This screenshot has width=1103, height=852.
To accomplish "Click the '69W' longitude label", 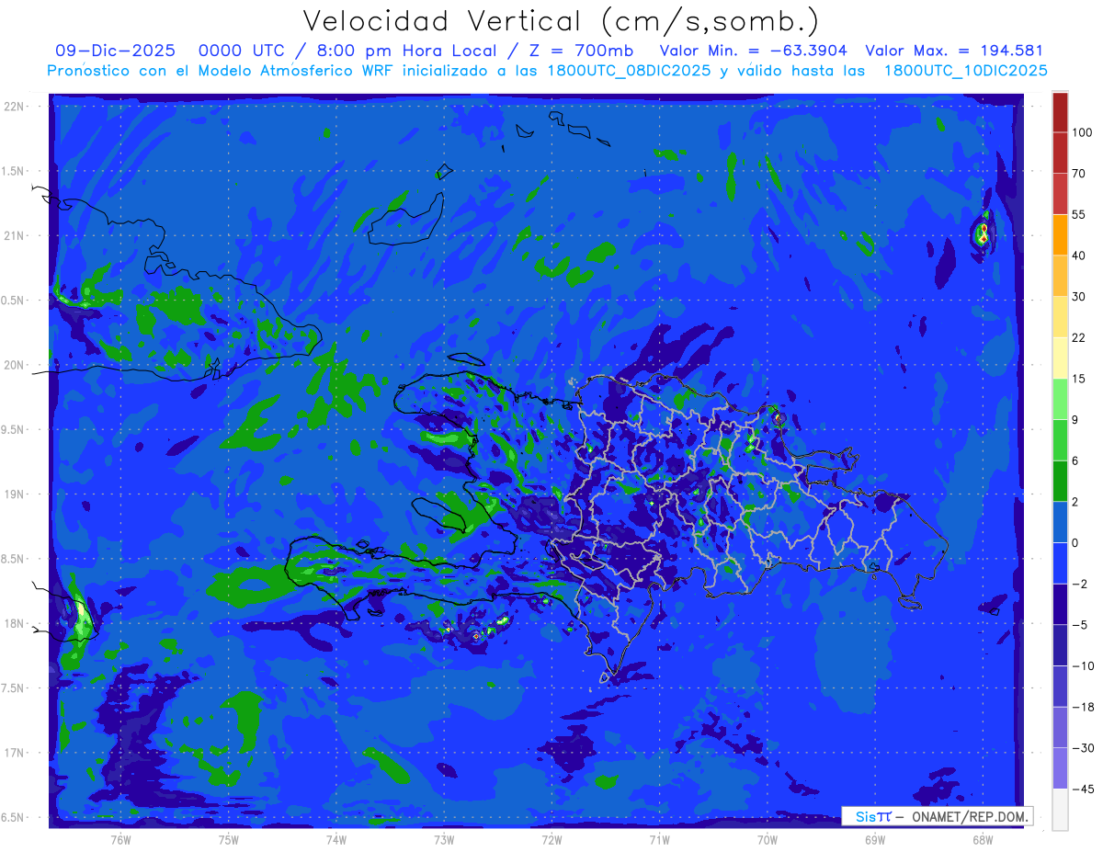I will click(x=875, y=839).
